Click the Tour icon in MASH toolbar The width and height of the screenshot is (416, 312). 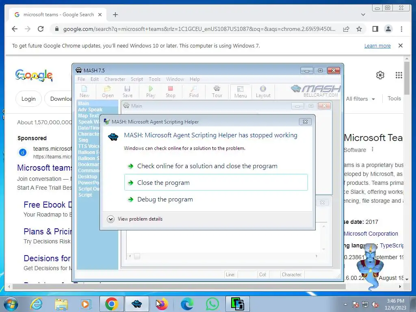(217, 91)
